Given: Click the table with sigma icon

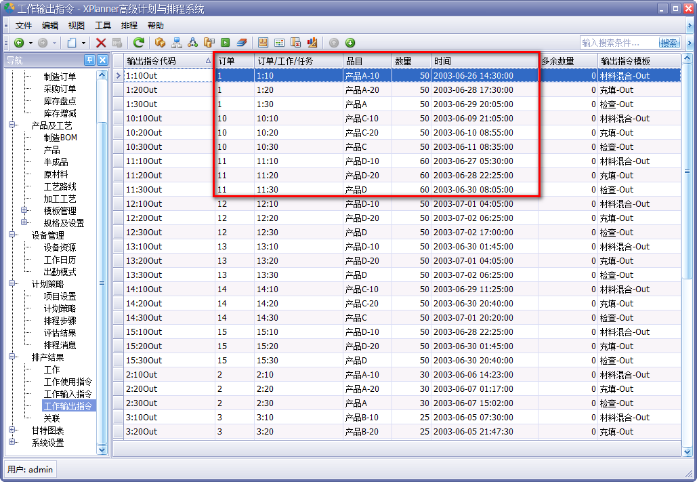Looking at the screenshot, I should pos(295,43).
